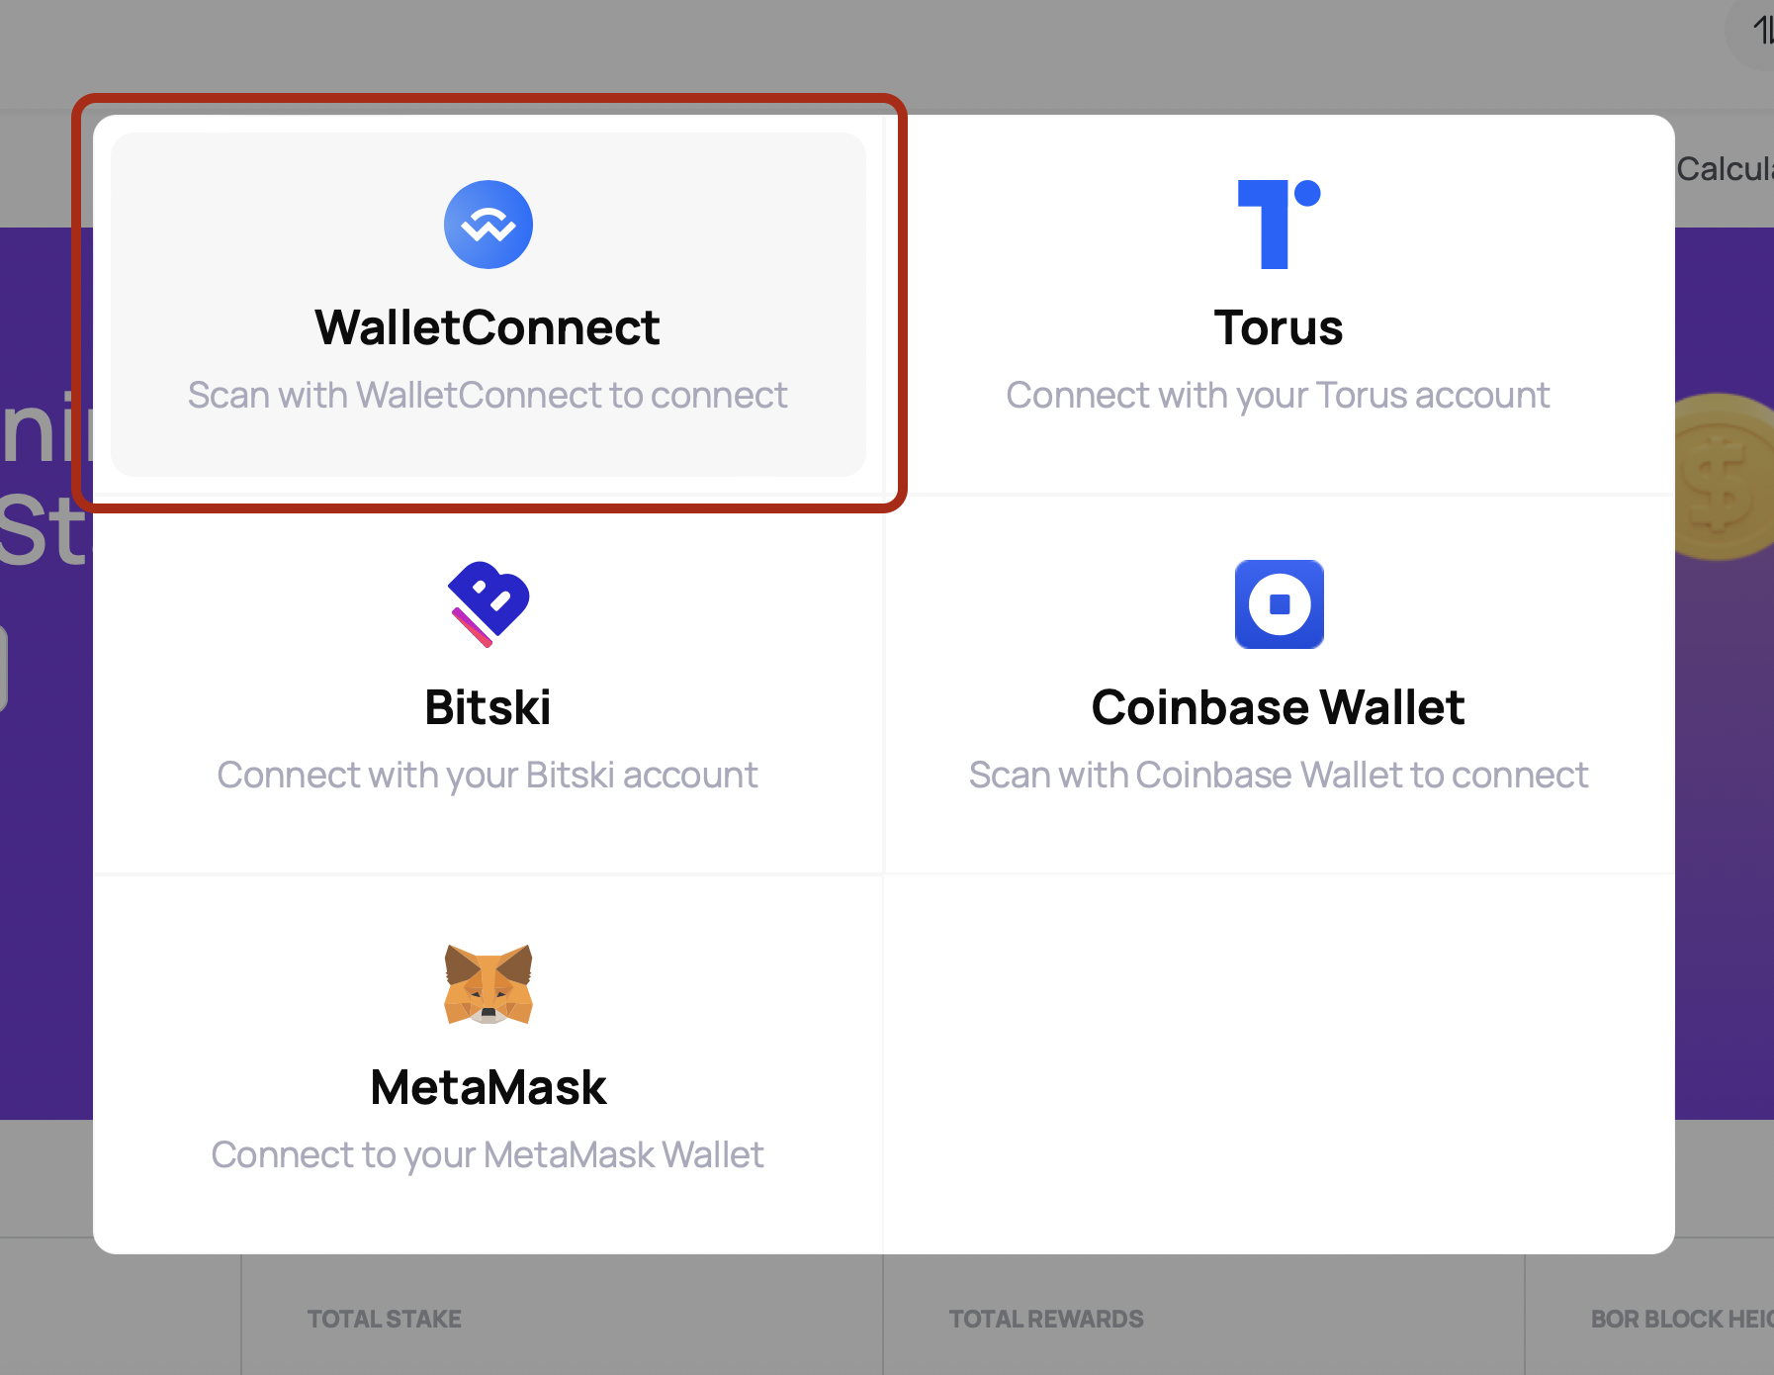Select the Coinbase Wallet option card
The height and width of the screenshot is (1375, 1774).
coord(1278,683)
